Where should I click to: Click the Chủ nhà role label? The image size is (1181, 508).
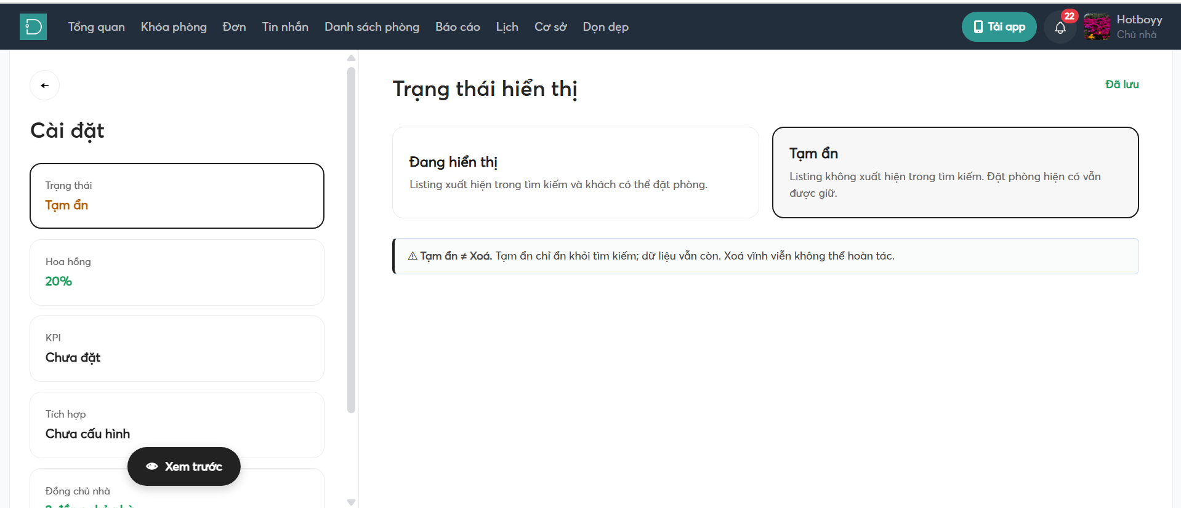click(1137, 34)
